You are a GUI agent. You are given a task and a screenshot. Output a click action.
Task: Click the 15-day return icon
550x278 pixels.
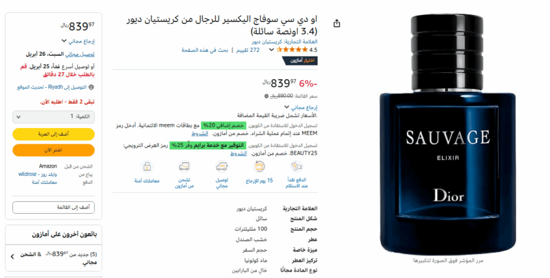(x=259, y=166)
